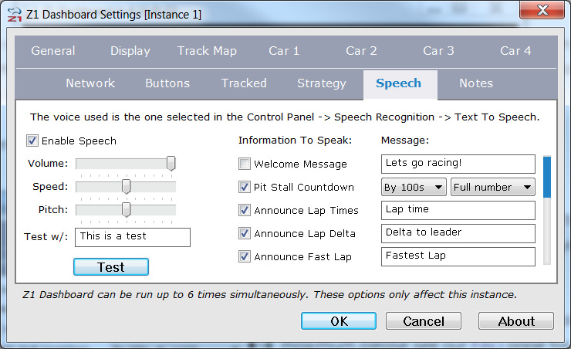Viewport: 571px width, 349px height.
Task: Select the Car 1 tab
Action: coord(284,51)
